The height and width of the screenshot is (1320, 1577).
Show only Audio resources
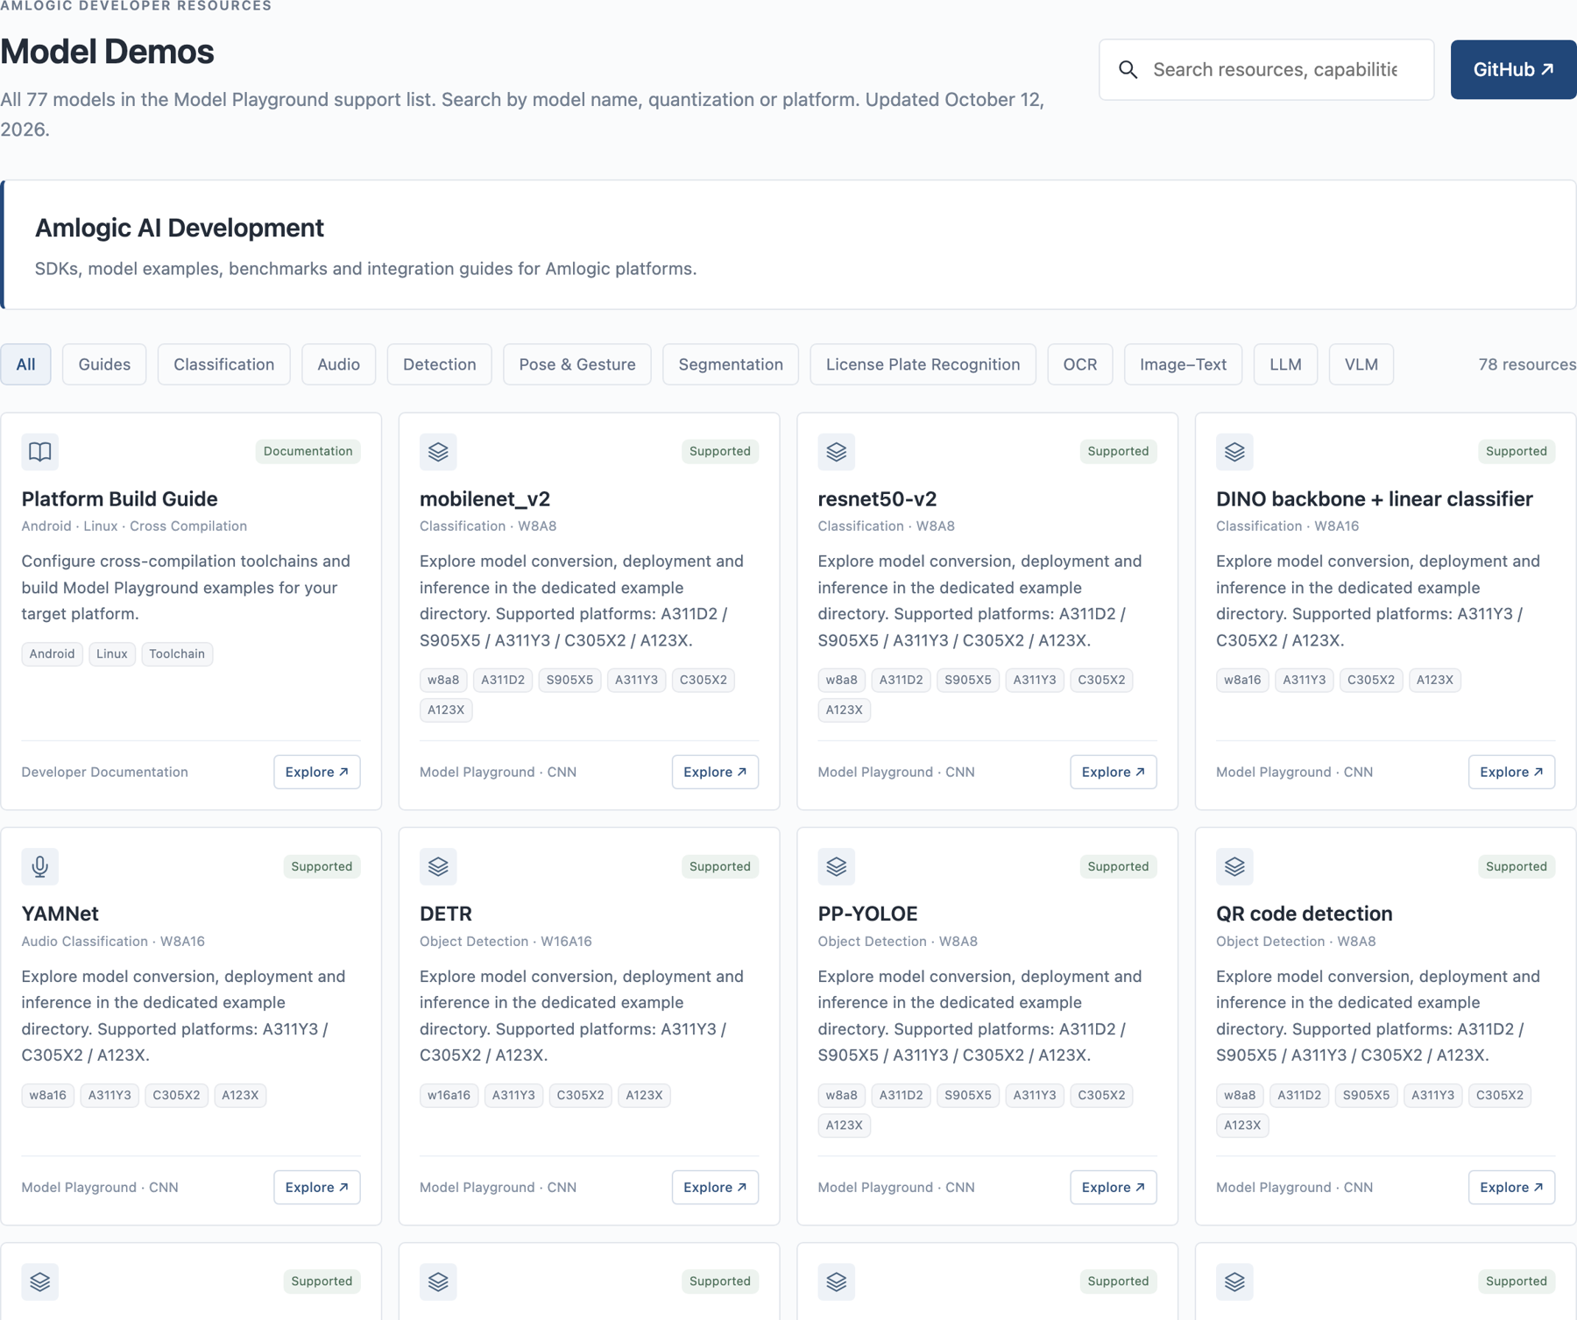pyautogui.click(x=339, y=364)
